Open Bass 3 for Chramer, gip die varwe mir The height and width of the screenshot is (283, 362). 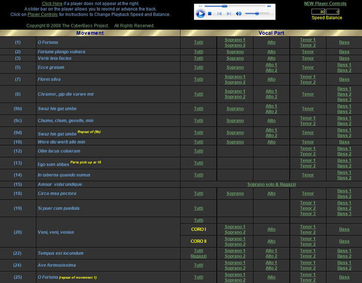(344, 100)
